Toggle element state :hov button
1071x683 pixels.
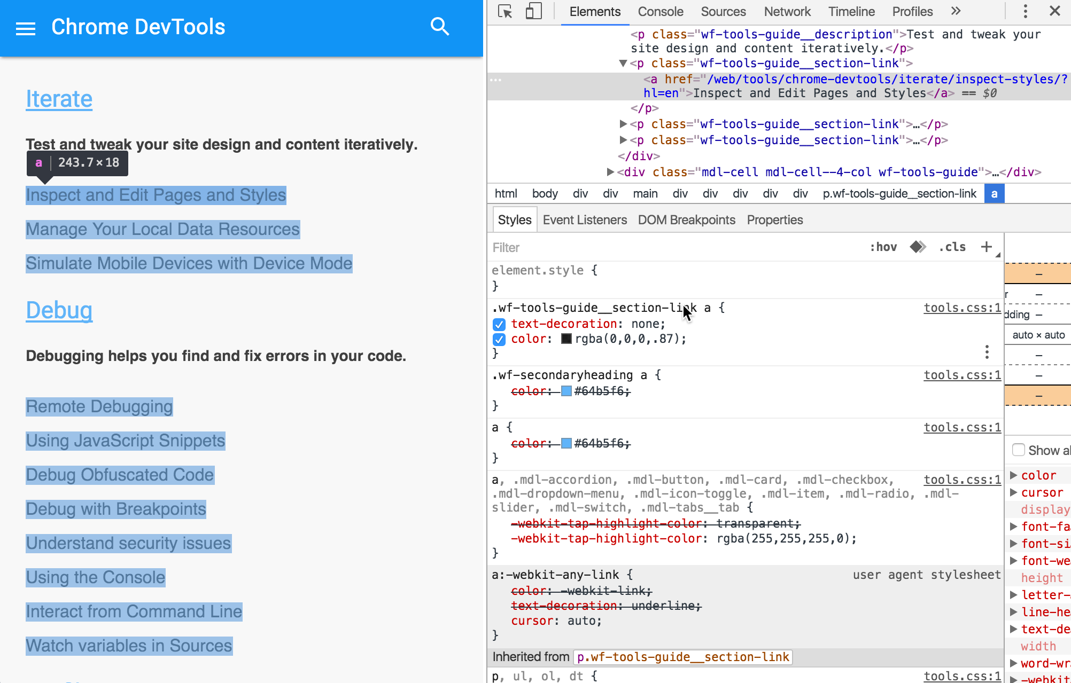point(883,247)
